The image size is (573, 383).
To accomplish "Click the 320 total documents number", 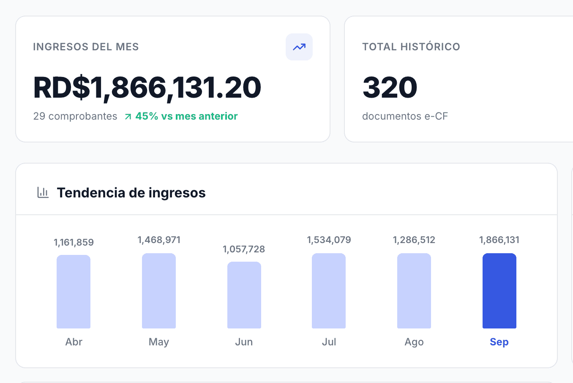I will (x=390, y=88).
